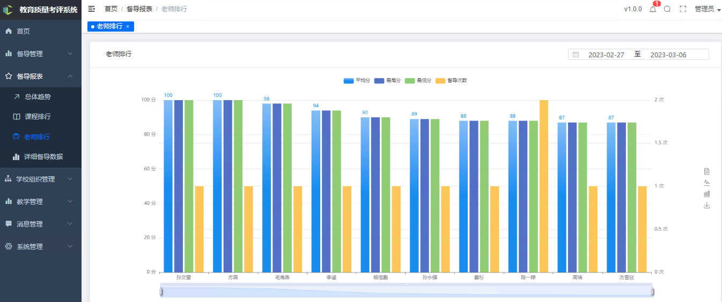Viewport: 722px width, 302px height.
Task: Toggle fullscreen mode icon
Action: click(x=683, y=9)
